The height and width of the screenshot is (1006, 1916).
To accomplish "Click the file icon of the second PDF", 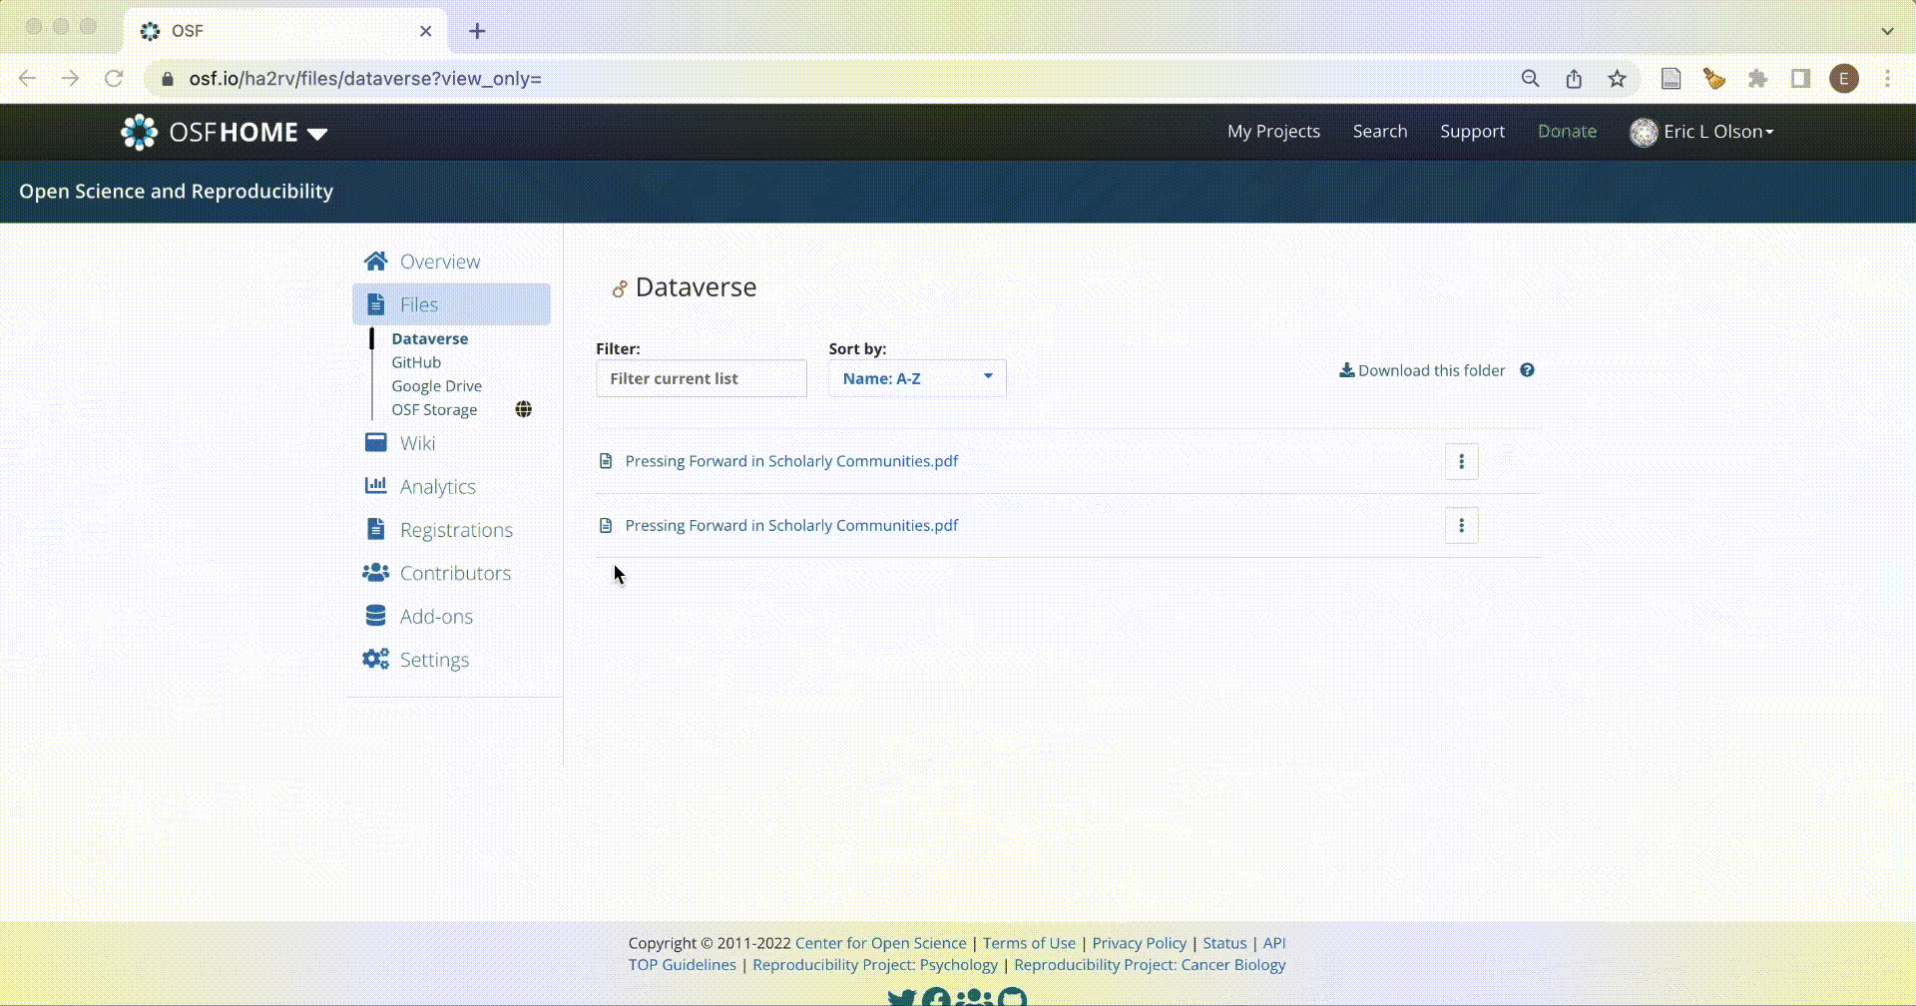I will [x=605, y=525].
